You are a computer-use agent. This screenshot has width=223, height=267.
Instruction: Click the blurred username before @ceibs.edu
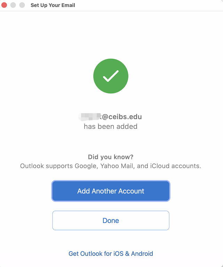[90, 117]
